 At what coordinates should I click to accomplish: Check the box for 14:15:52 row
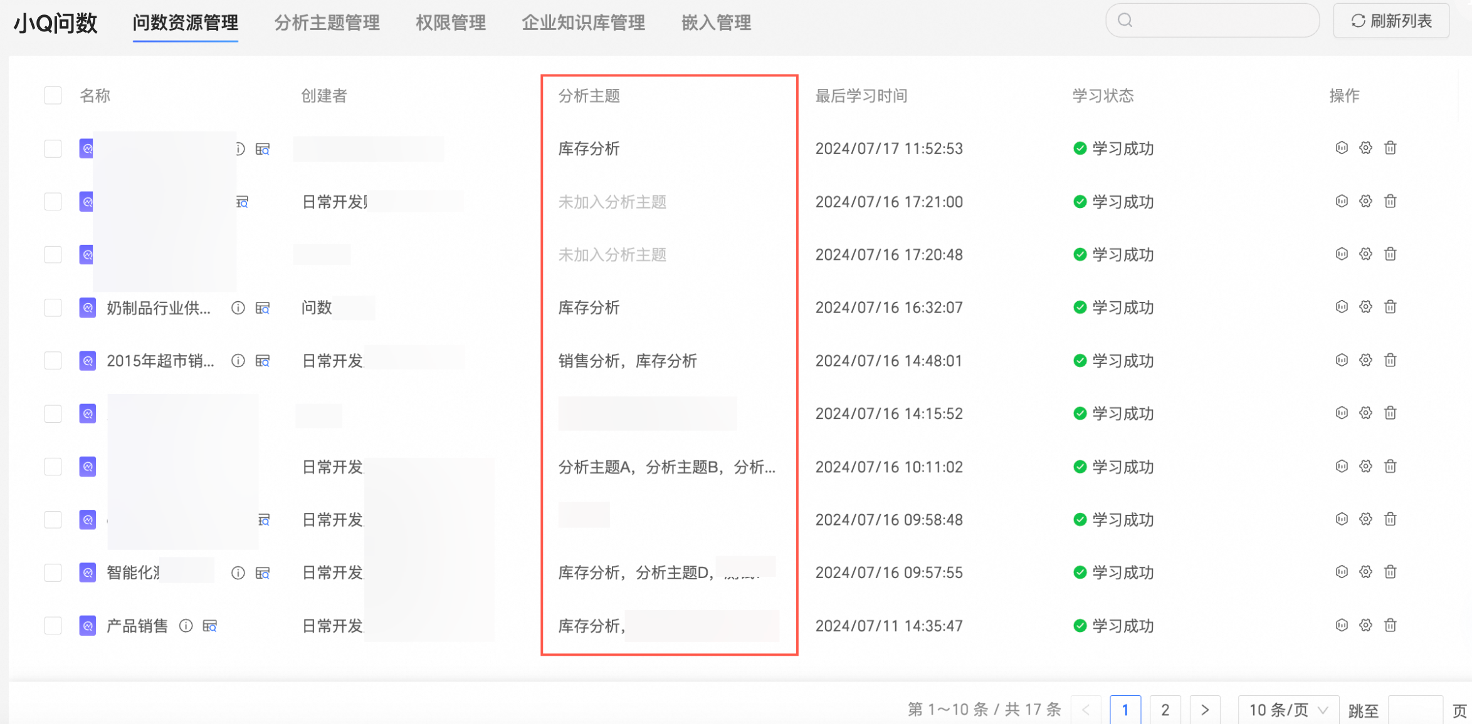53,413
